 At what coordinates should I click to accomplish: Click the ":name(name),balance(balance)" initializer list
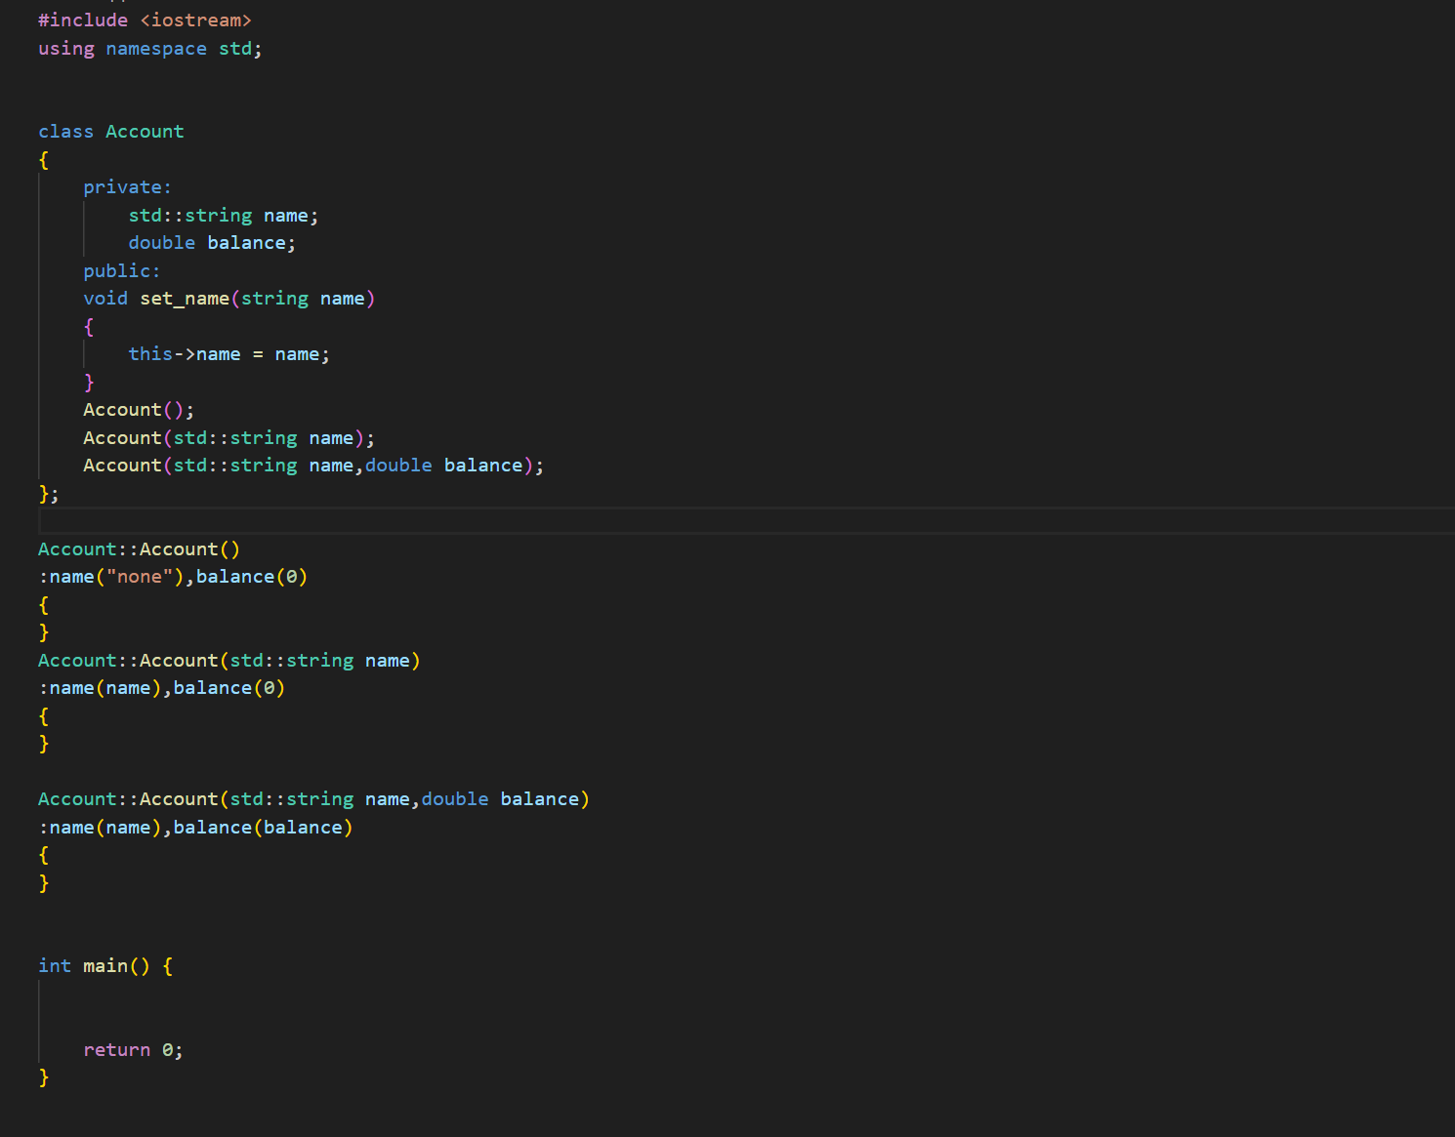pyautogui.click(x=196, y=828)
